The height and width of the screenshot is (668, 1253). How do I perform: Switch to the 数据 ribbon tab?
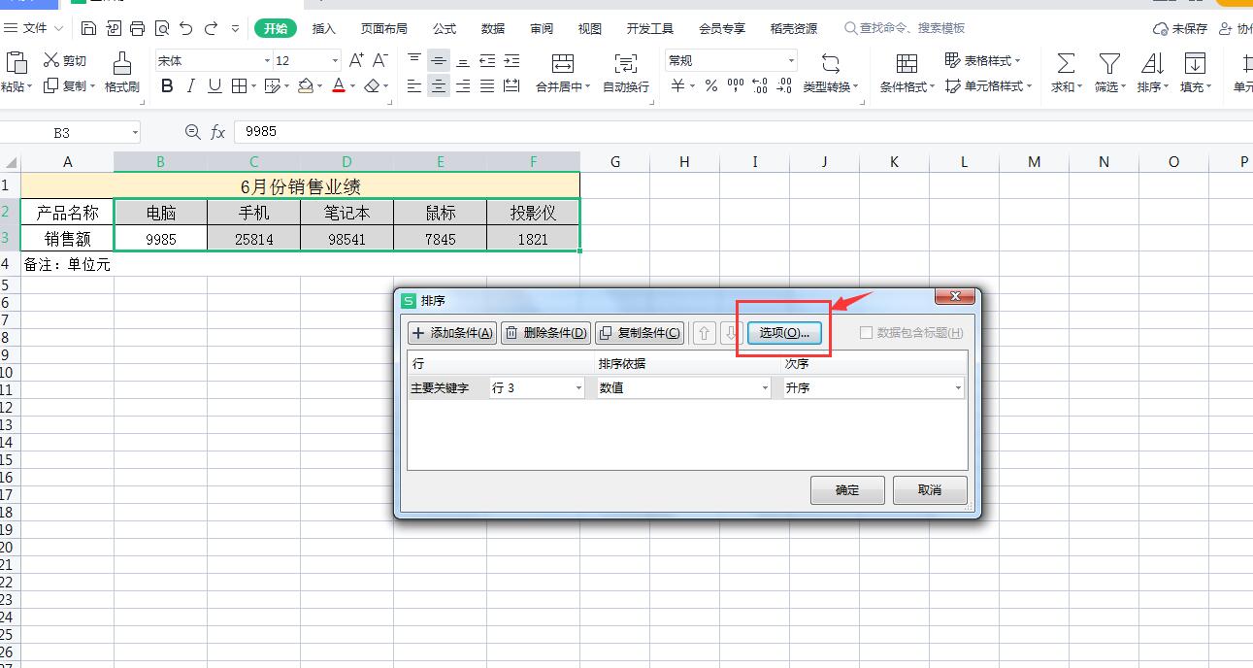(492, 28)
